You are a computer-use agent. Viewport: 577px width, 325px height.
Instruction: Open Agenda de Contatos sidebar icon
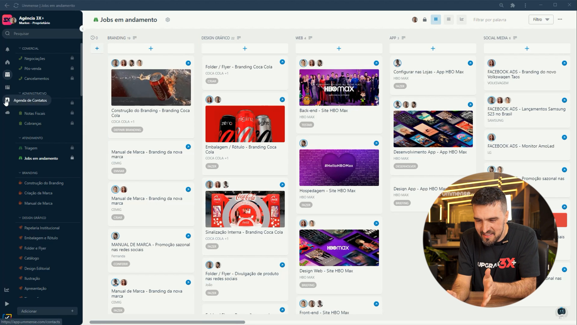8,100
